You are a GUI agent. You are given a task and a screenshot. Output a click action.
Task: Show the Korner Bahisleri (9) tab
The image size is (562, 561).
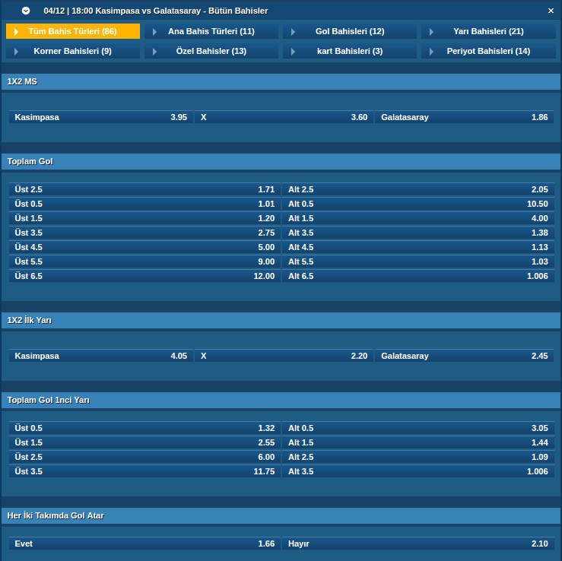coord(73,51)
